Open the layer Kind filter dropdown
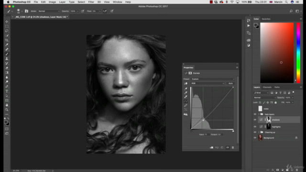Image resolution: width=306 pixels, height=172 pixels. tap(261, 93)
